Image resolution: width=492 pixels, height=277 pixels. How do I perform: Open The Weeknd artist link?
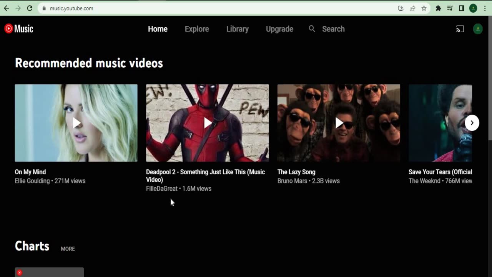point(424,181)
